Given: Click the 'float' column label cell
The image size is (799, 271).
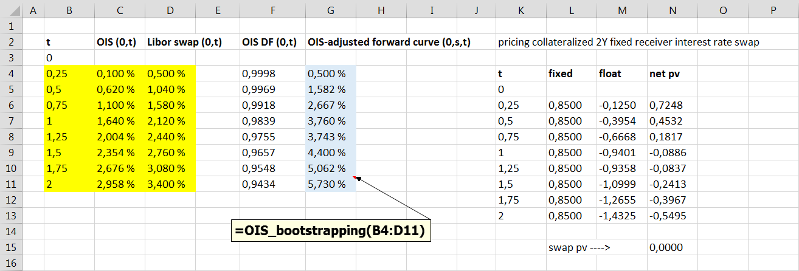Looking at the screenshot, I should coord(622,74).
